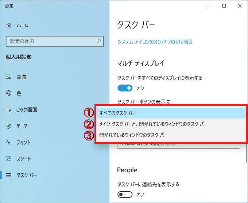
Task: Focus the 設定の検索 search box
Action: 55,41
